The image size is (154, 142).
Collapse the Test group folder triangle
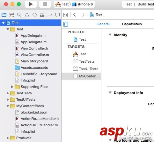(x=8, y=29)
